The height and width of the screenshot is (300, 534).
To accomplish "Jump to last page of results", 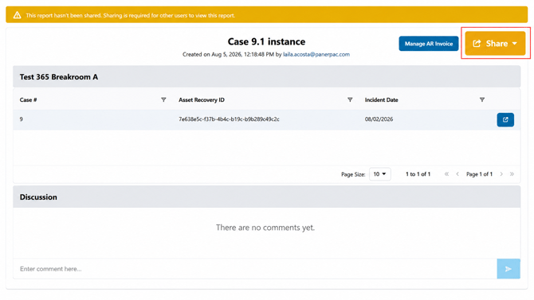I will (512, 174).
